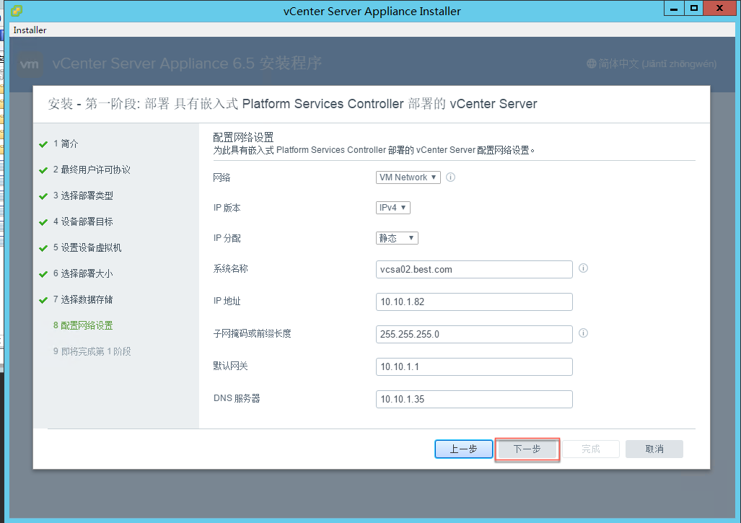Click the 子网掩码或前缀长度 label

253,333
